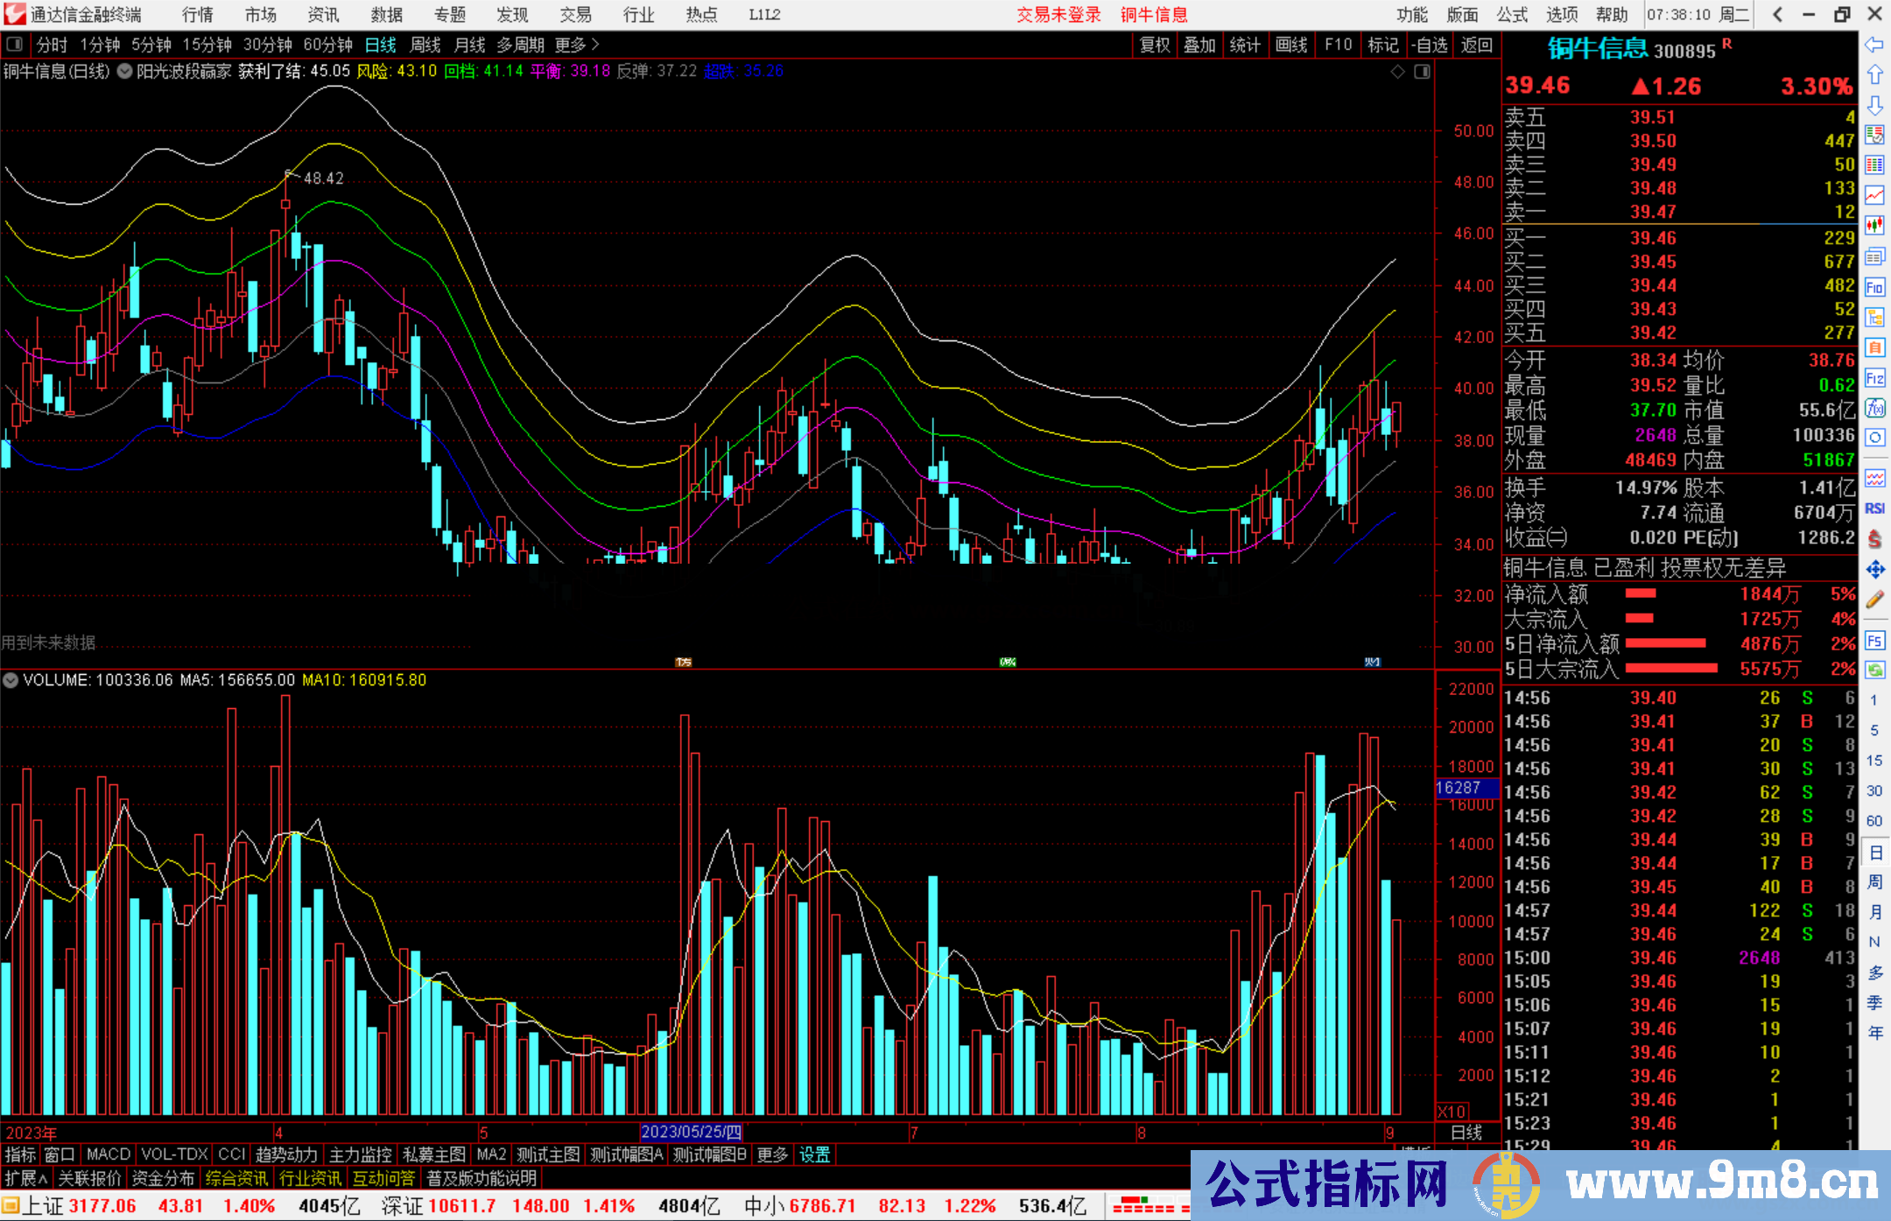
Task: Open the 扩展 expander at bottom left
Action: click(x=26, y=1178)
